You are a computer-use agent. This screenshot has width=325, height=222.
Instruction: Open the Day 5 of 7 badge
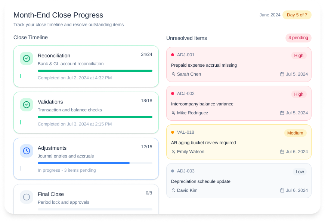click(297, 15)
